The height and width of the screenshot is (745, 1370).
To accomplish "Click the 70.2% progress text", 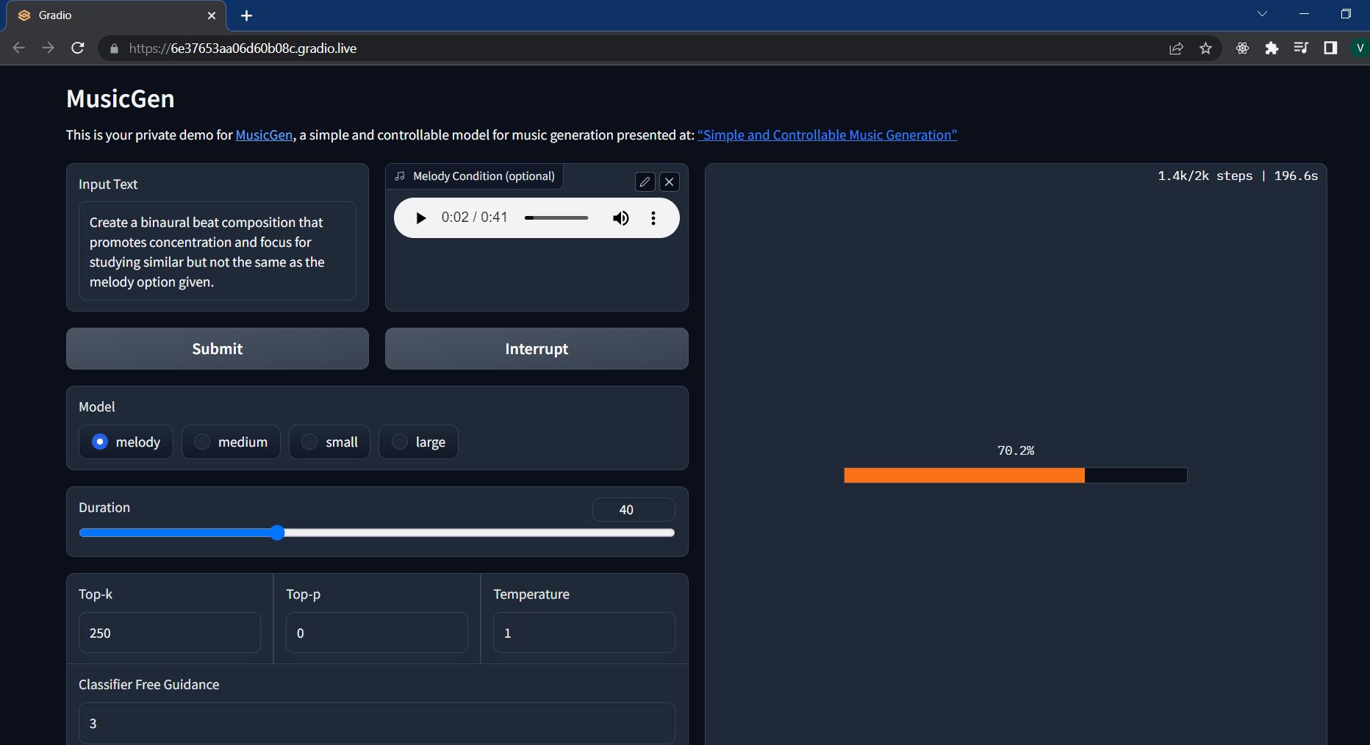I will [x=1016, y=450].
